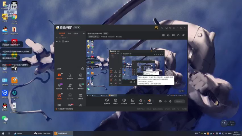Viewport: 242px width, 136px height.
Task: Click the record video icon beside settings
Action: click(x=161, y=101)
